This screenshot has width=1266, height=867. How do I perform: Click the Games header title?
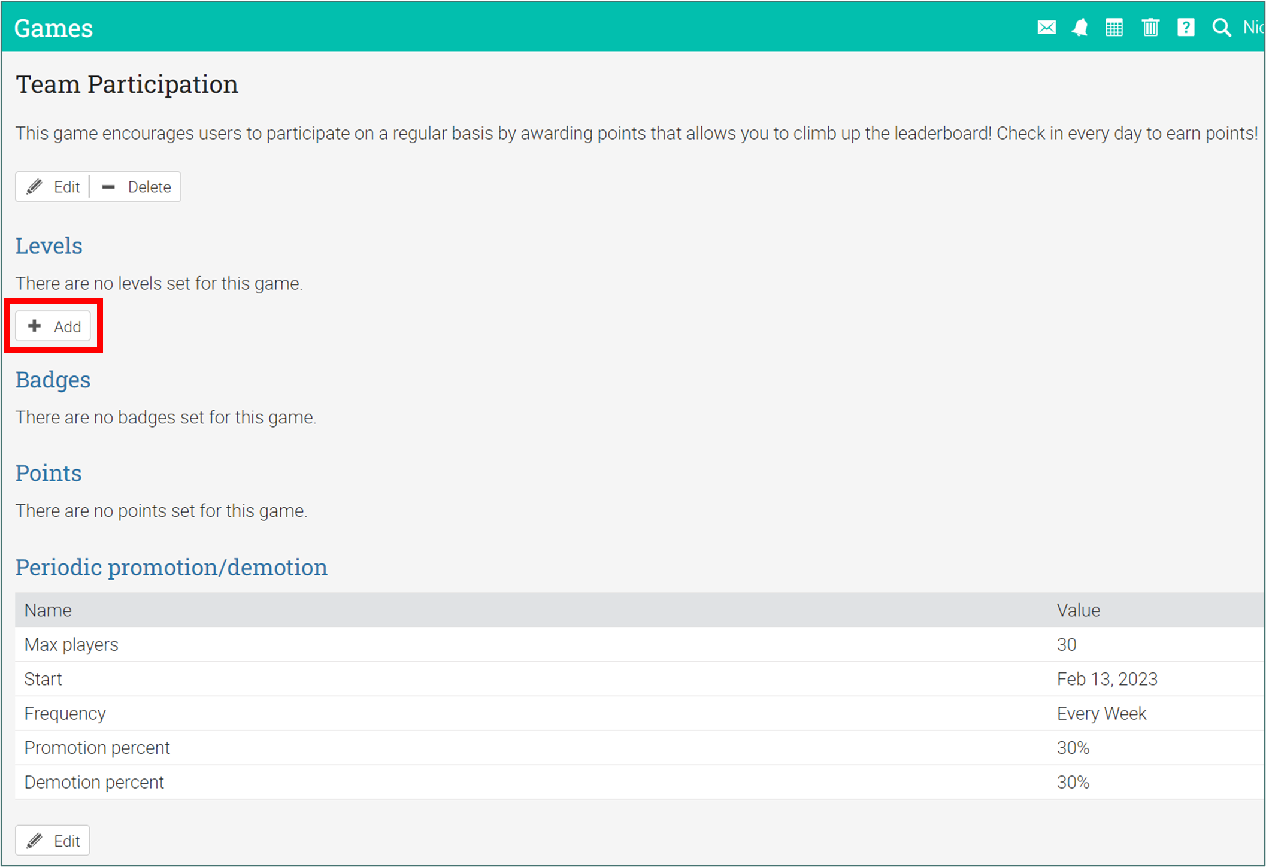tap(53, 28)
